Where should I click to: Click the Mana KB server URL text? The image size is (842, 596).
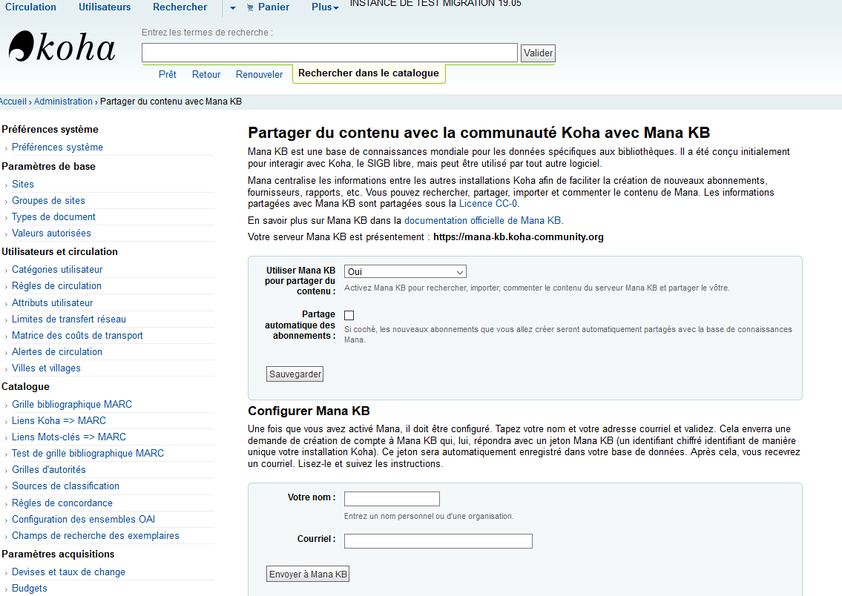point(519,237)
